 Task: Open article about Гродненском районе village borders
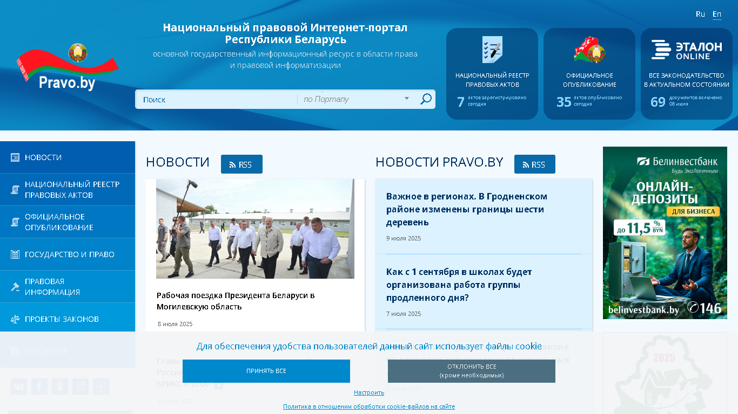click(x=467, y=209)
